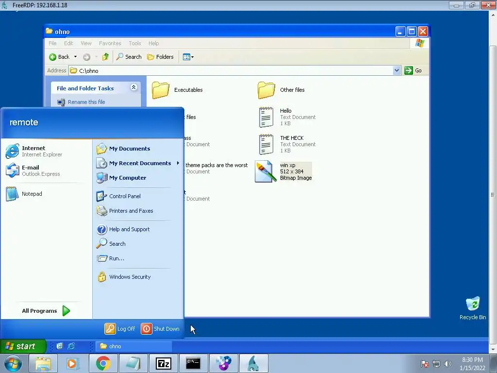Open the Recycle Bin on desktop
This screenshot has height=373, width=497.
pyautogui.click(x=473, y=308)
